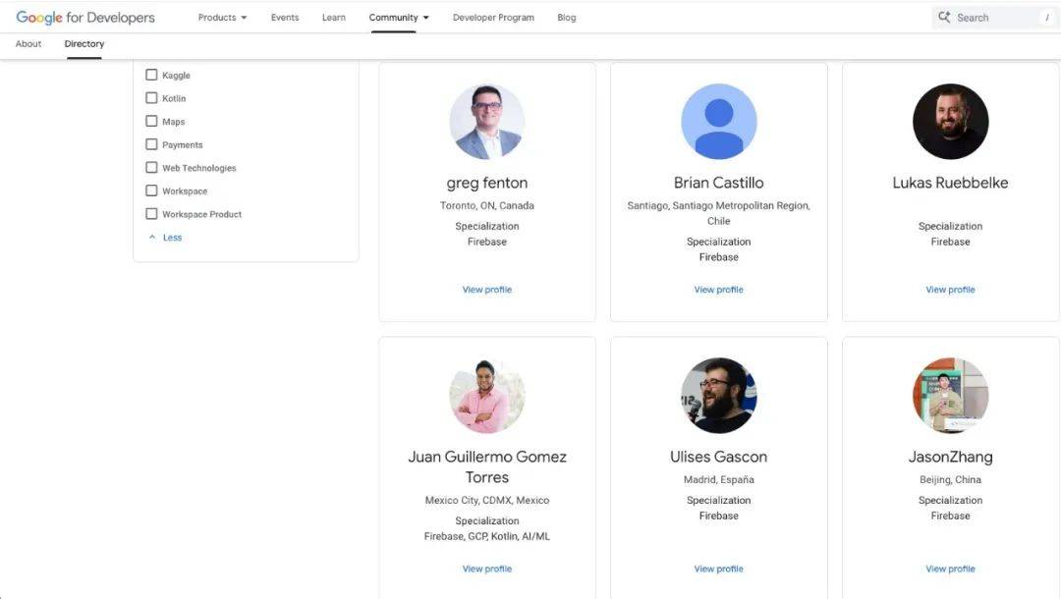Click JasonZhang's profile picture
Viewport: 1061px width, 599px height.
(x=950, y=395)
